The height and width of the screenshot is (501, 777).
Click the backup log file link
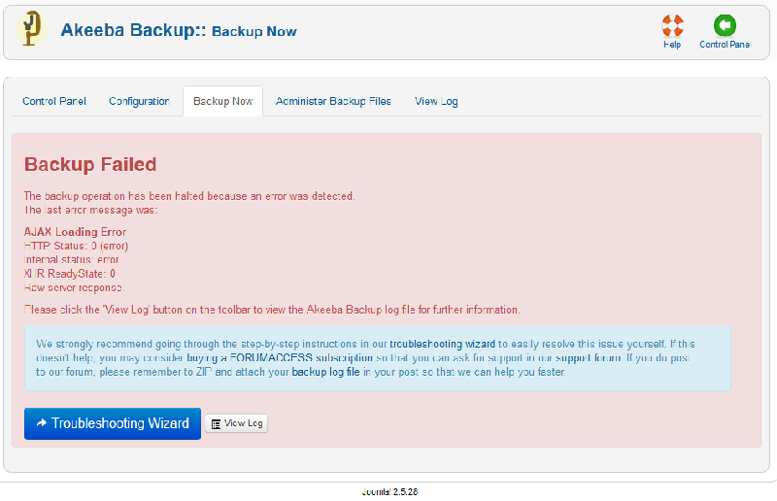(x=325, y=371)
